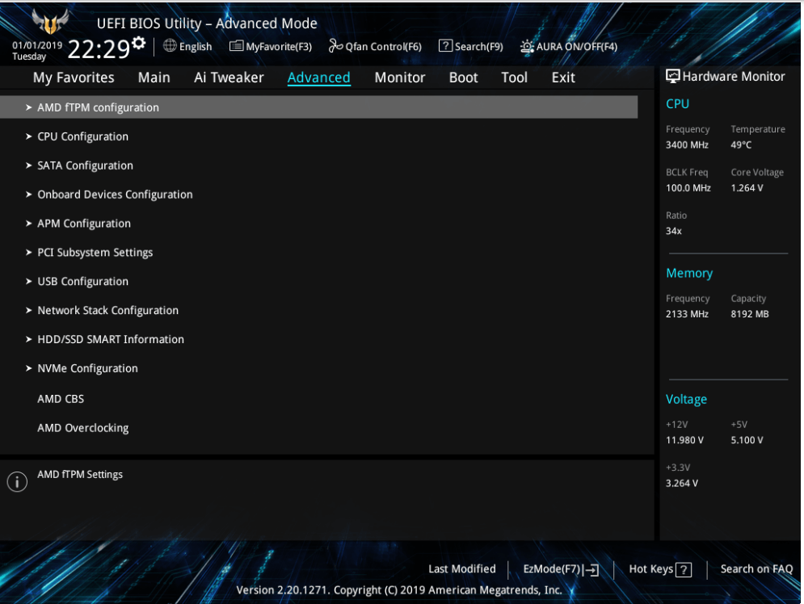Expand APM Configuration arrow
804x604 pixels.
[x=29, y=224]
